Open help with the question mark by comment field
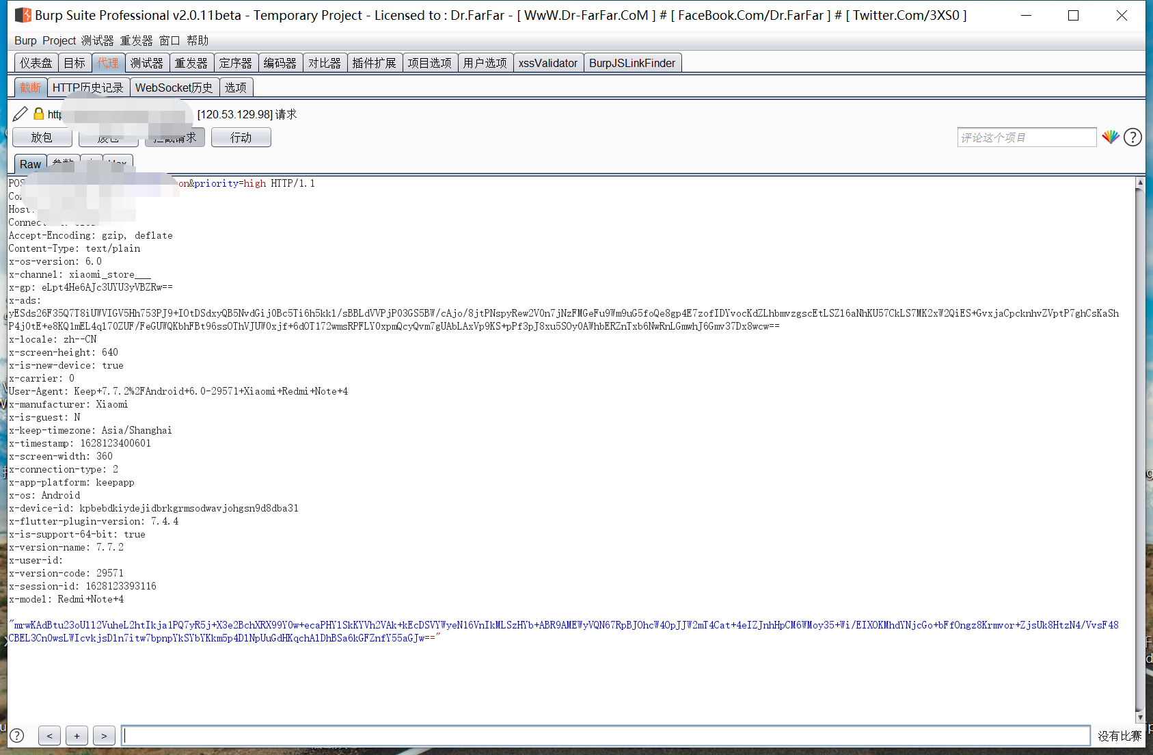 tap(1132, 137)
